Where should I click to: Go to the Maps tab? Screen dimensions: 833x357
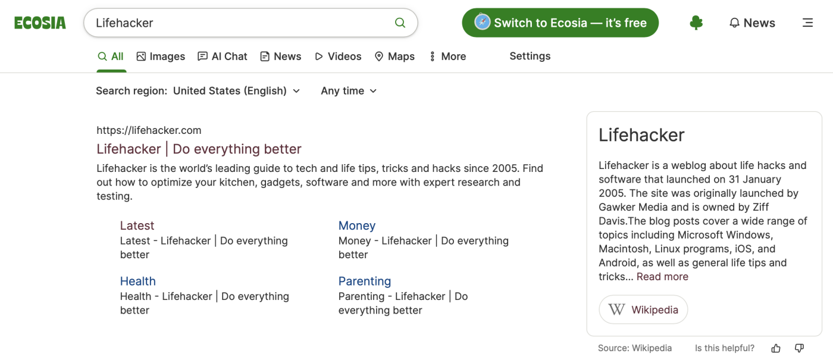[394, 57]
